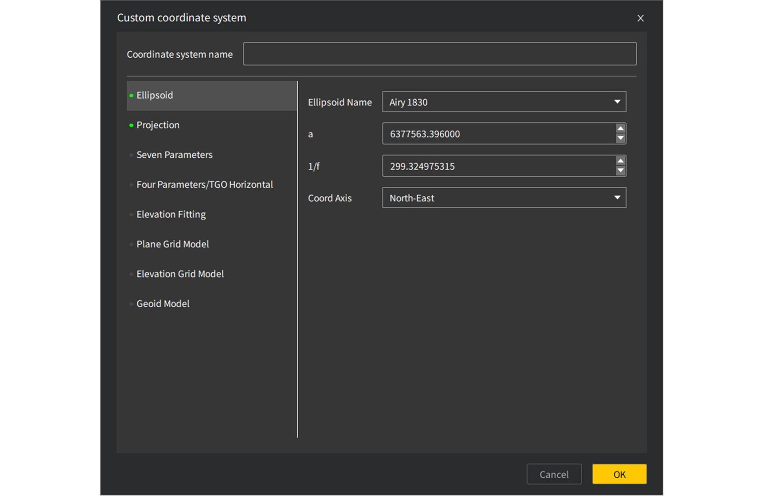This screenshot has width=763, height=496.
Task: Open the Ellipsoid Name dropdown arrow
Action: pos(617,102)
